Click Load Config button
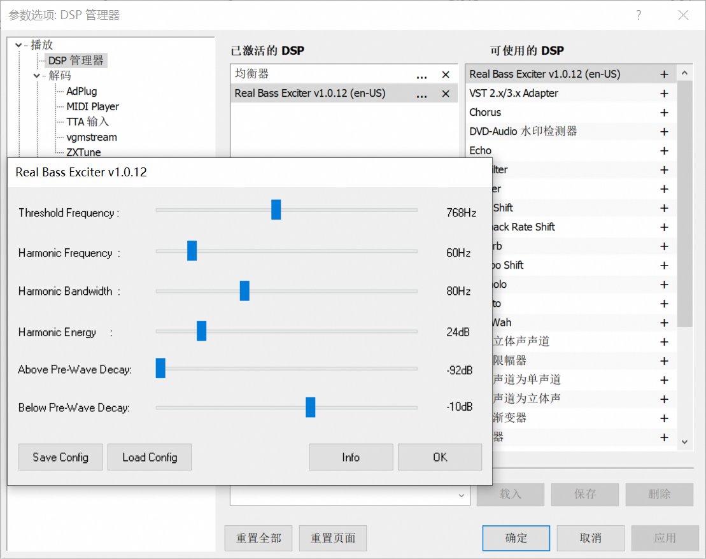This screenshot has height=559, width=706. pyautogui.click(x=150, y=457)
